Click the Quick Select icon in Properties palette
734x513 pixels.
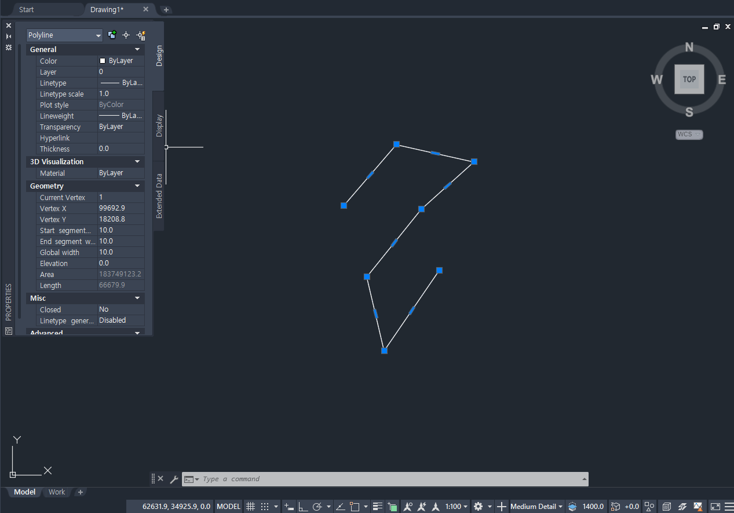(x=141, y=35)
